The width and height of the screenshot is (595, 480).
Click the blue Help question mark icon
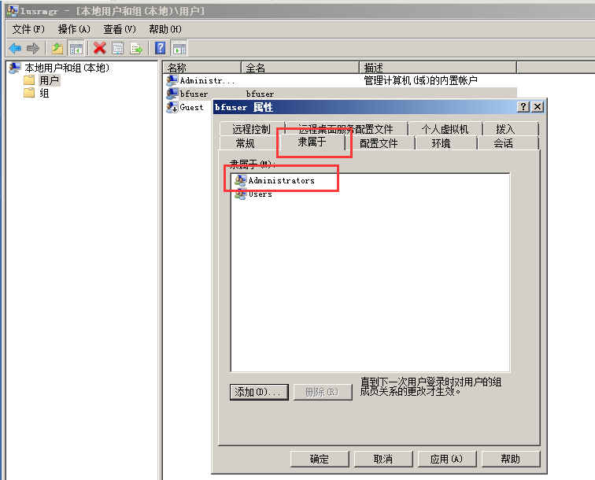[x=160, y=48]
